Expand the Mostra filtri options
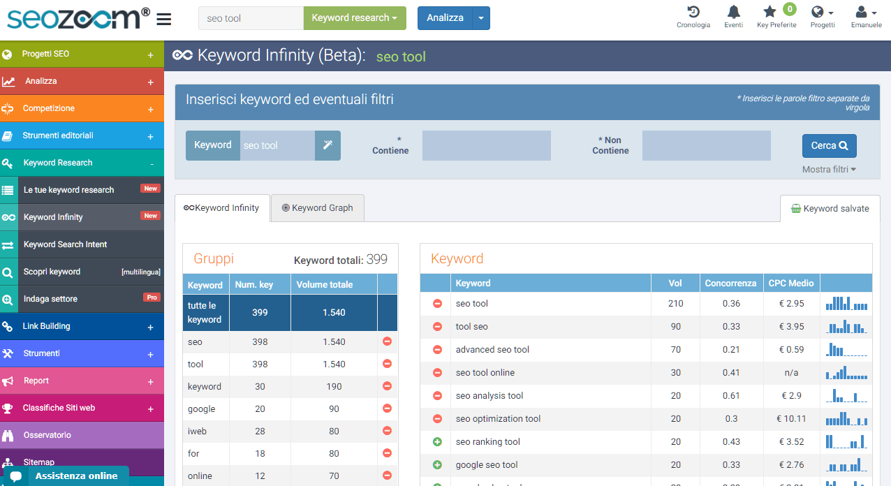 pyautogui.click(x=829, y=170)
